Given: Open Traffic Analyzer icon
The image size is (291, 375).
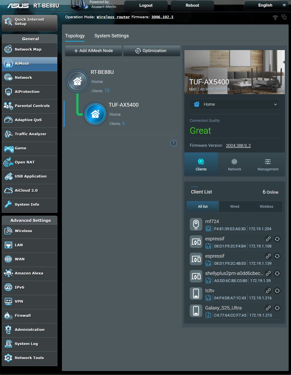Looking at the screenshot, I should pyautogui.click(x=8, y=134).
